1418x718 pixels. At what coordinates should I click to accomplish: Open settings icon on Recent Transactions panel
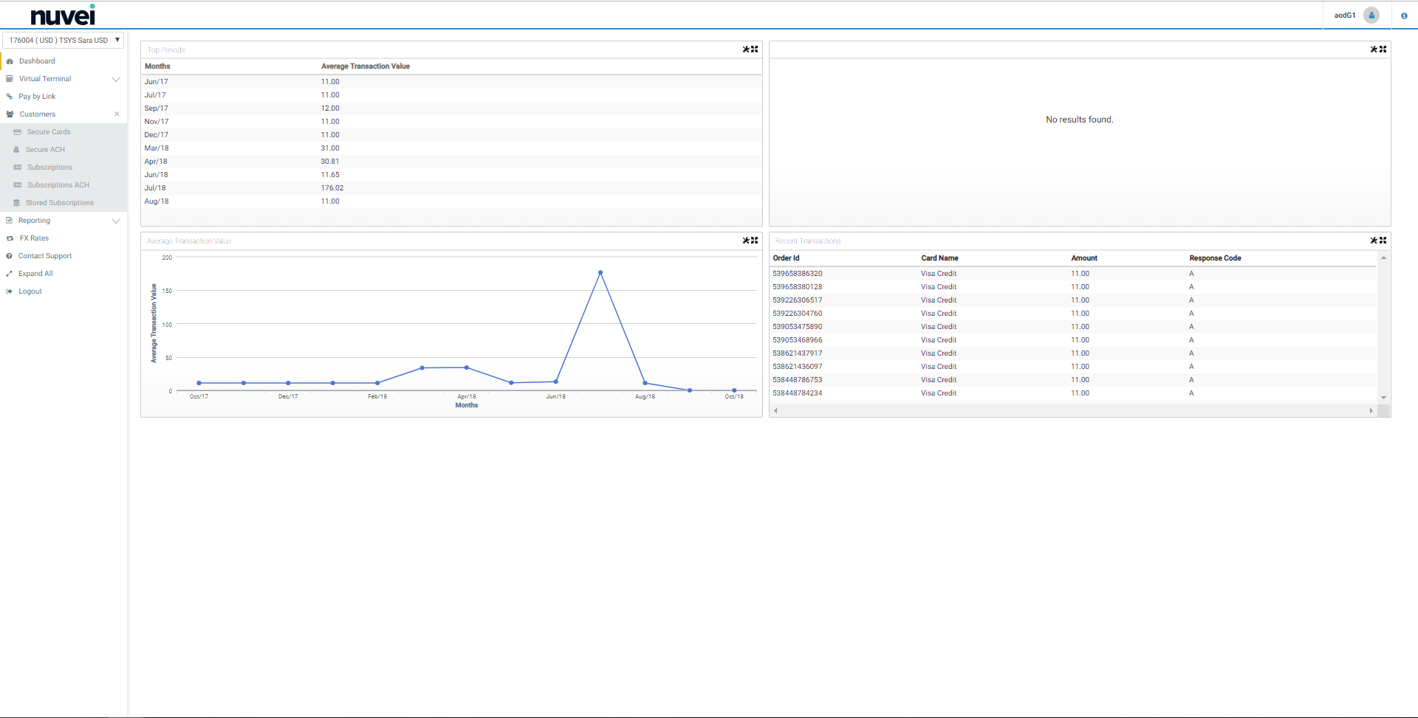(1374, 241)
